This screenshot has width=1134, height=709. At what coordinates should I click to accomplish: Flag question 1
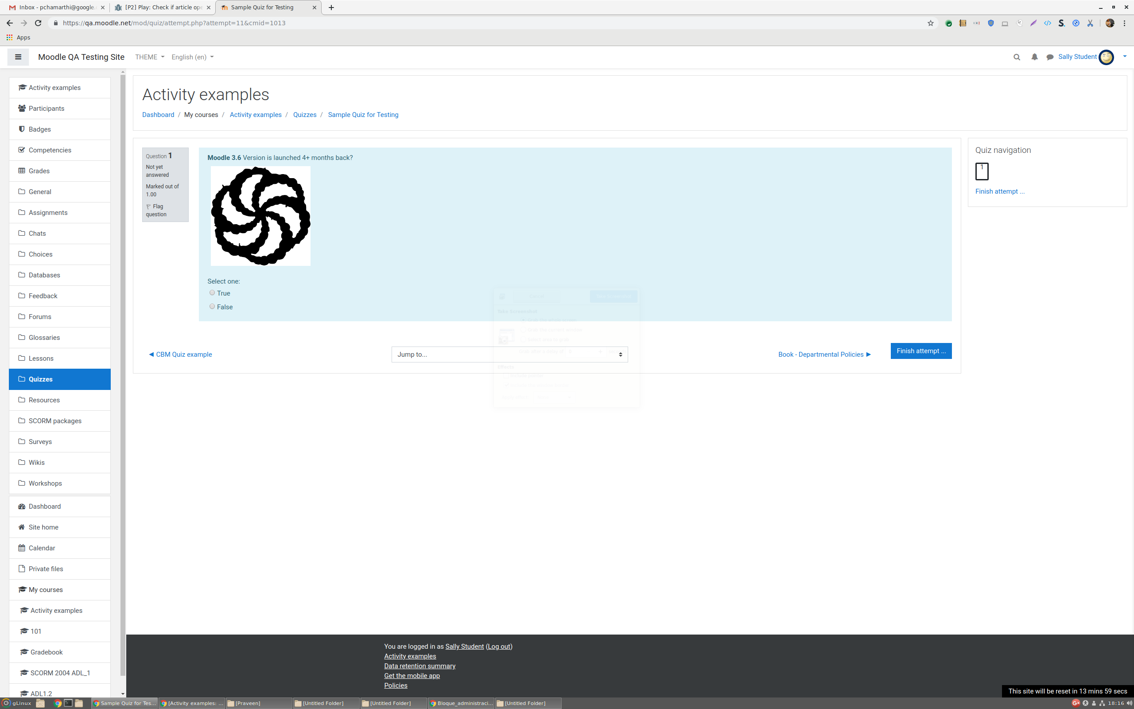point(156,210)
